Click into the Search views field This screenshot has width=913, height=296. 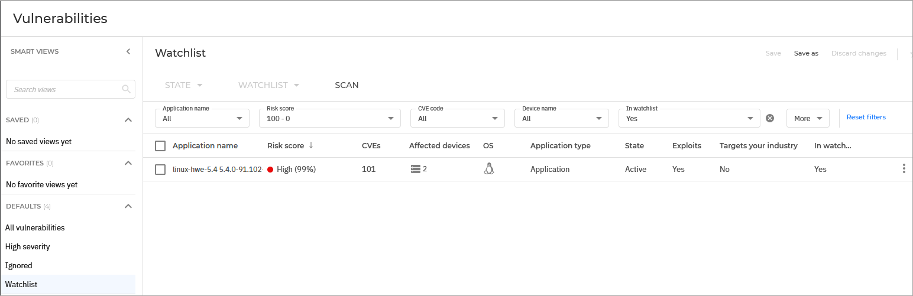[65, 89]
